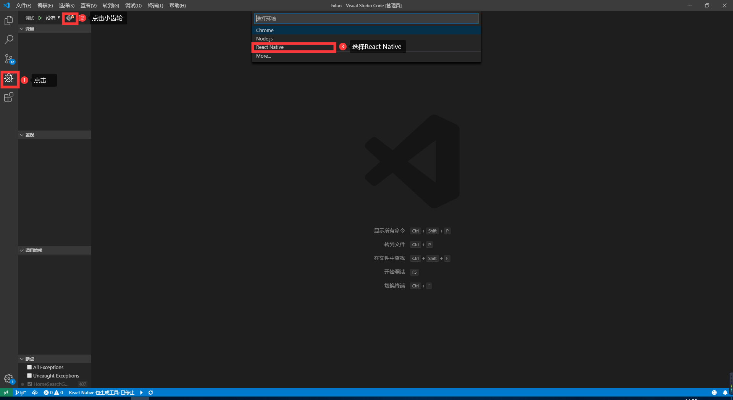This screenshot has width=733, height=400.
Task: Enable the All Exceptions breakpoint
Action: click(x=29, y=367)
